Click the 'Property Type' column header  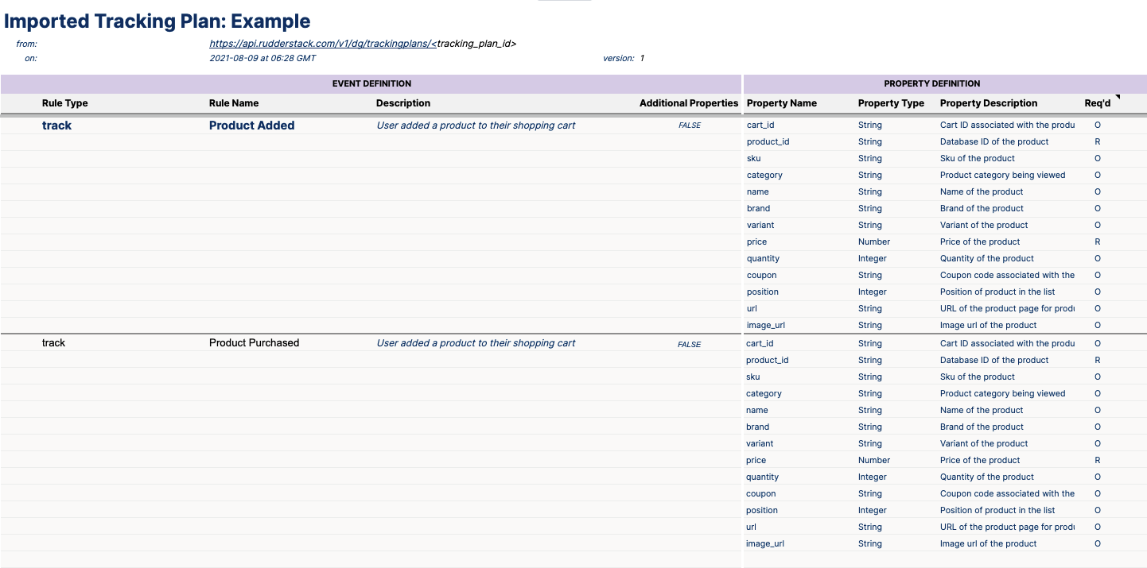coord(891,103)
